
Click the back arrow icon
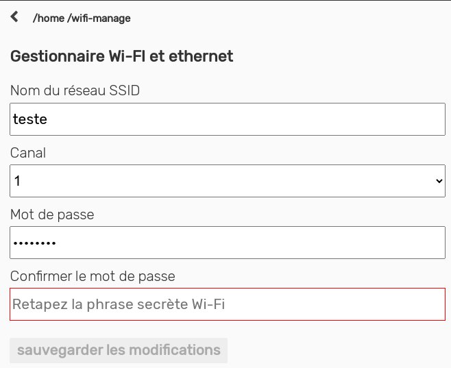coord(15,18)
